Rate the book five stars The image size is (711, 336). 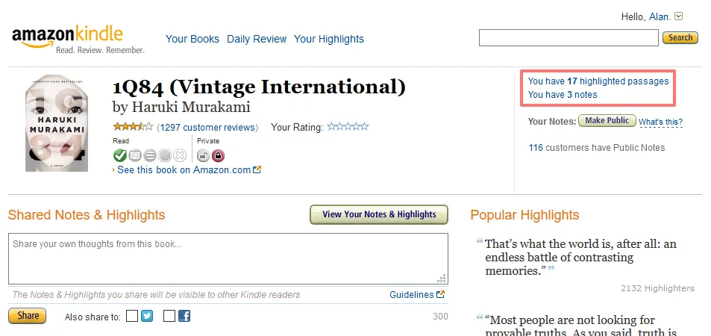point(364,127)
